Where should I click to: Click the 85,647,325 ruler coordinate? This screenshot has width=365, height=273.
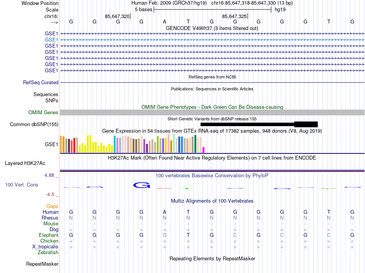pyautogui.click(x=234, y=16)
